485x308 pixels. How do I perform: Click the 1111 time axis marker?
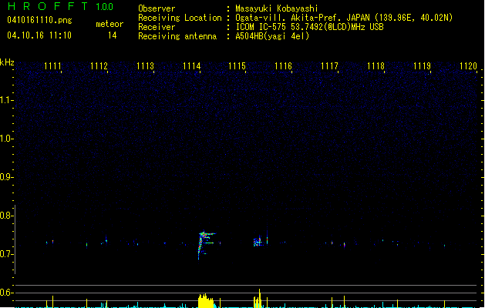52,65
